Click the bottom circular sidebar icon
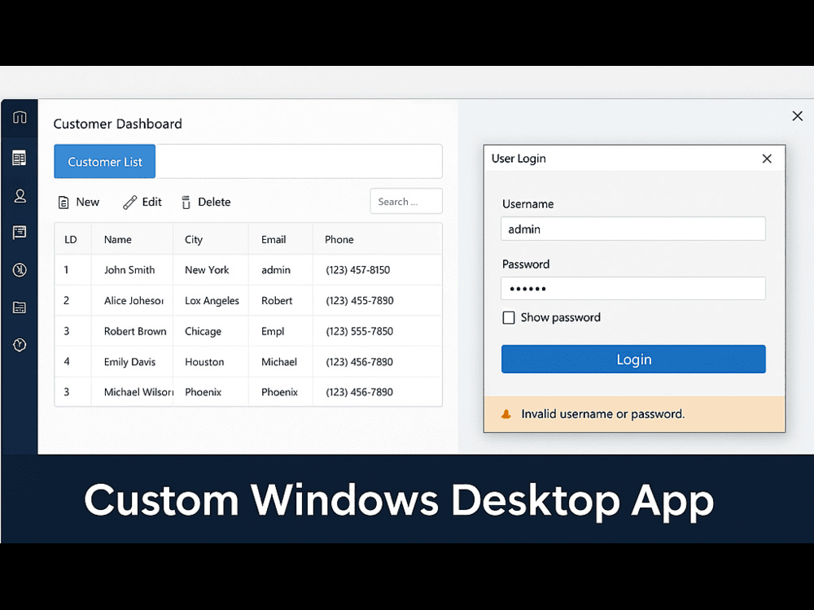The image size is (814, 610). click(20, 345)
